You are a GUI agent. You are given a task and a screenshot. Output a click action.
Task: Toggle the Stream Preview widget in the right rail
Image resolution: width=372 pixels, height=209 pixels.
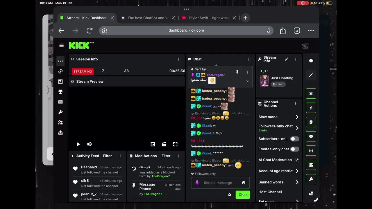pos(311,93)
